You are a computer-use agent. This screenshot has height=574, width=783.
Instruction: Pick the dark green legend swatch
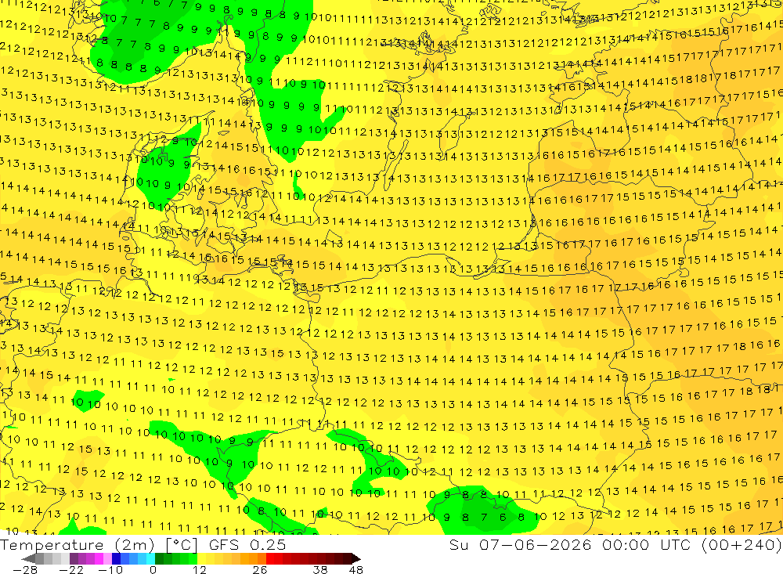coord(159,558)
